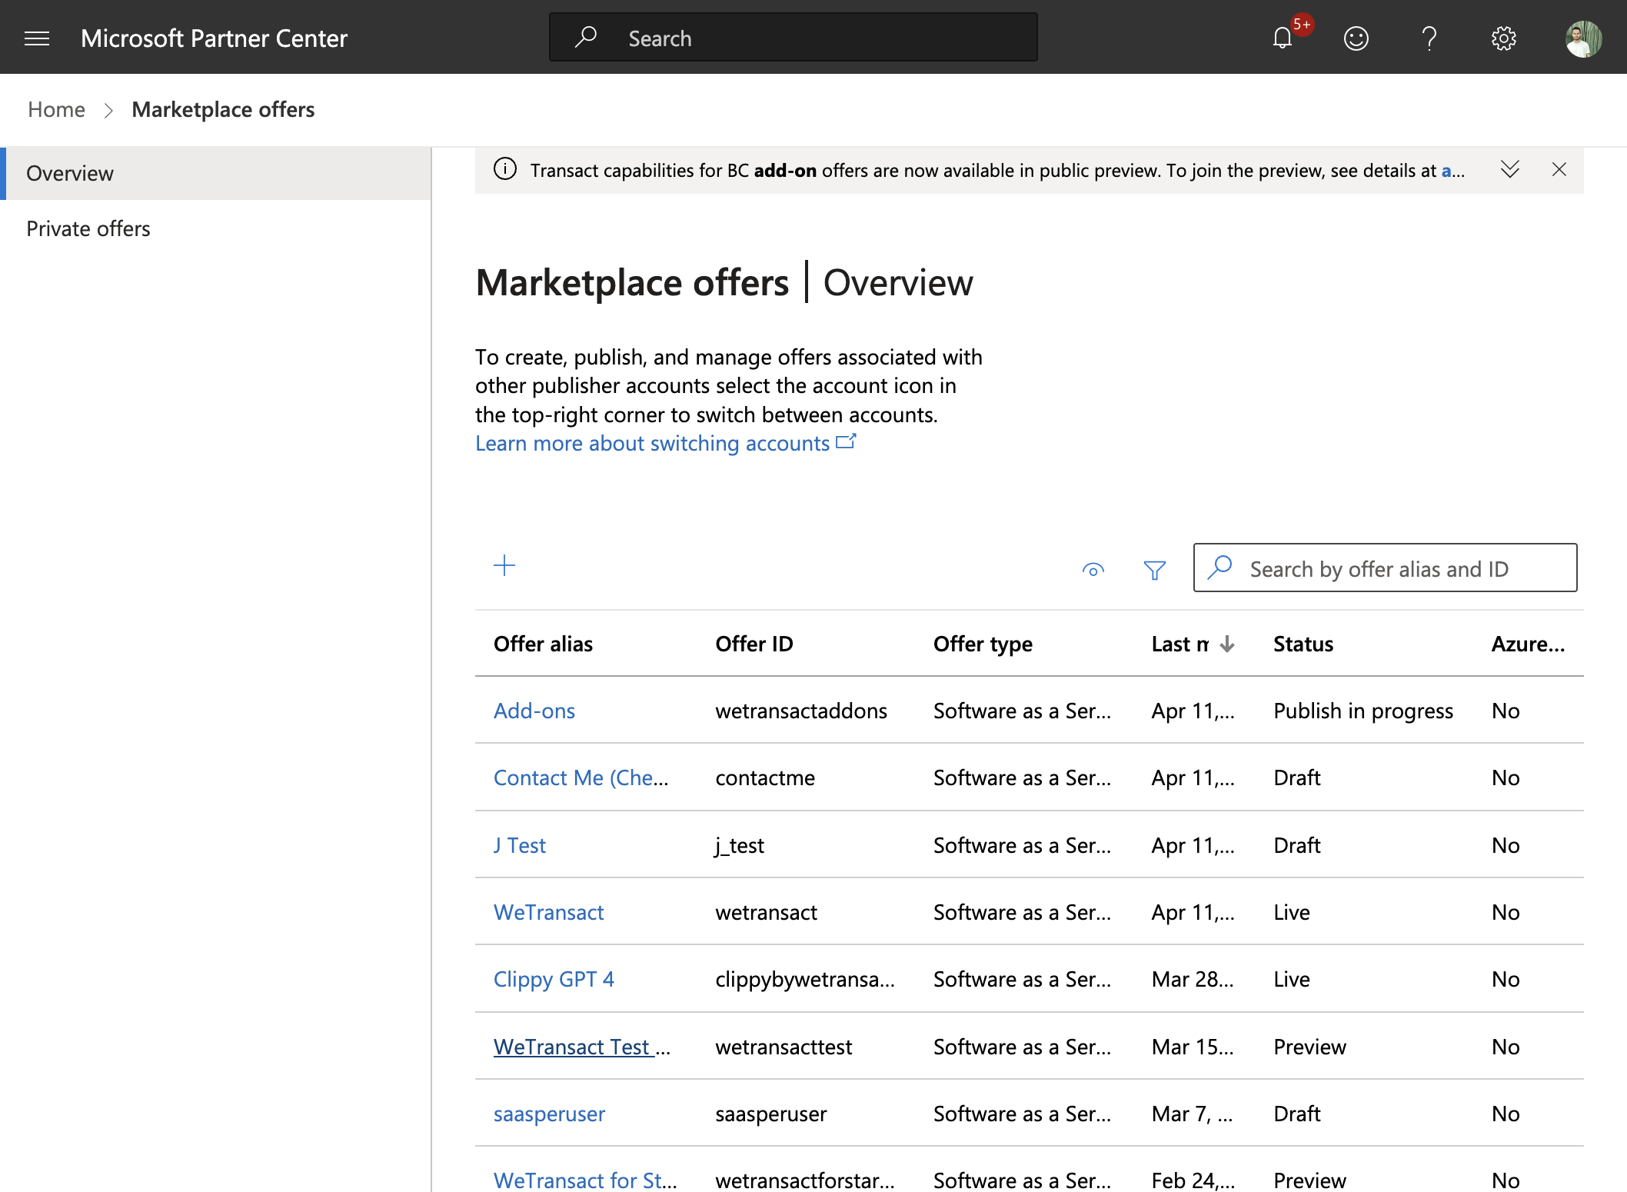Screen dimensions: 1627x1192
Task: Click the clippybywetransa... offer ID
Action: [805, 979]
